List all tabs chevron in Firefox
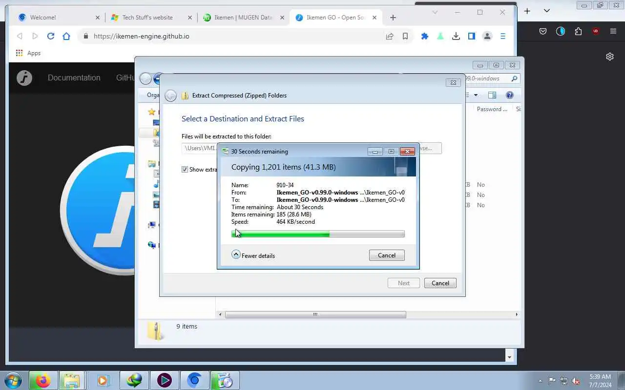The image size is (625, 390). [x=547, y=11]
